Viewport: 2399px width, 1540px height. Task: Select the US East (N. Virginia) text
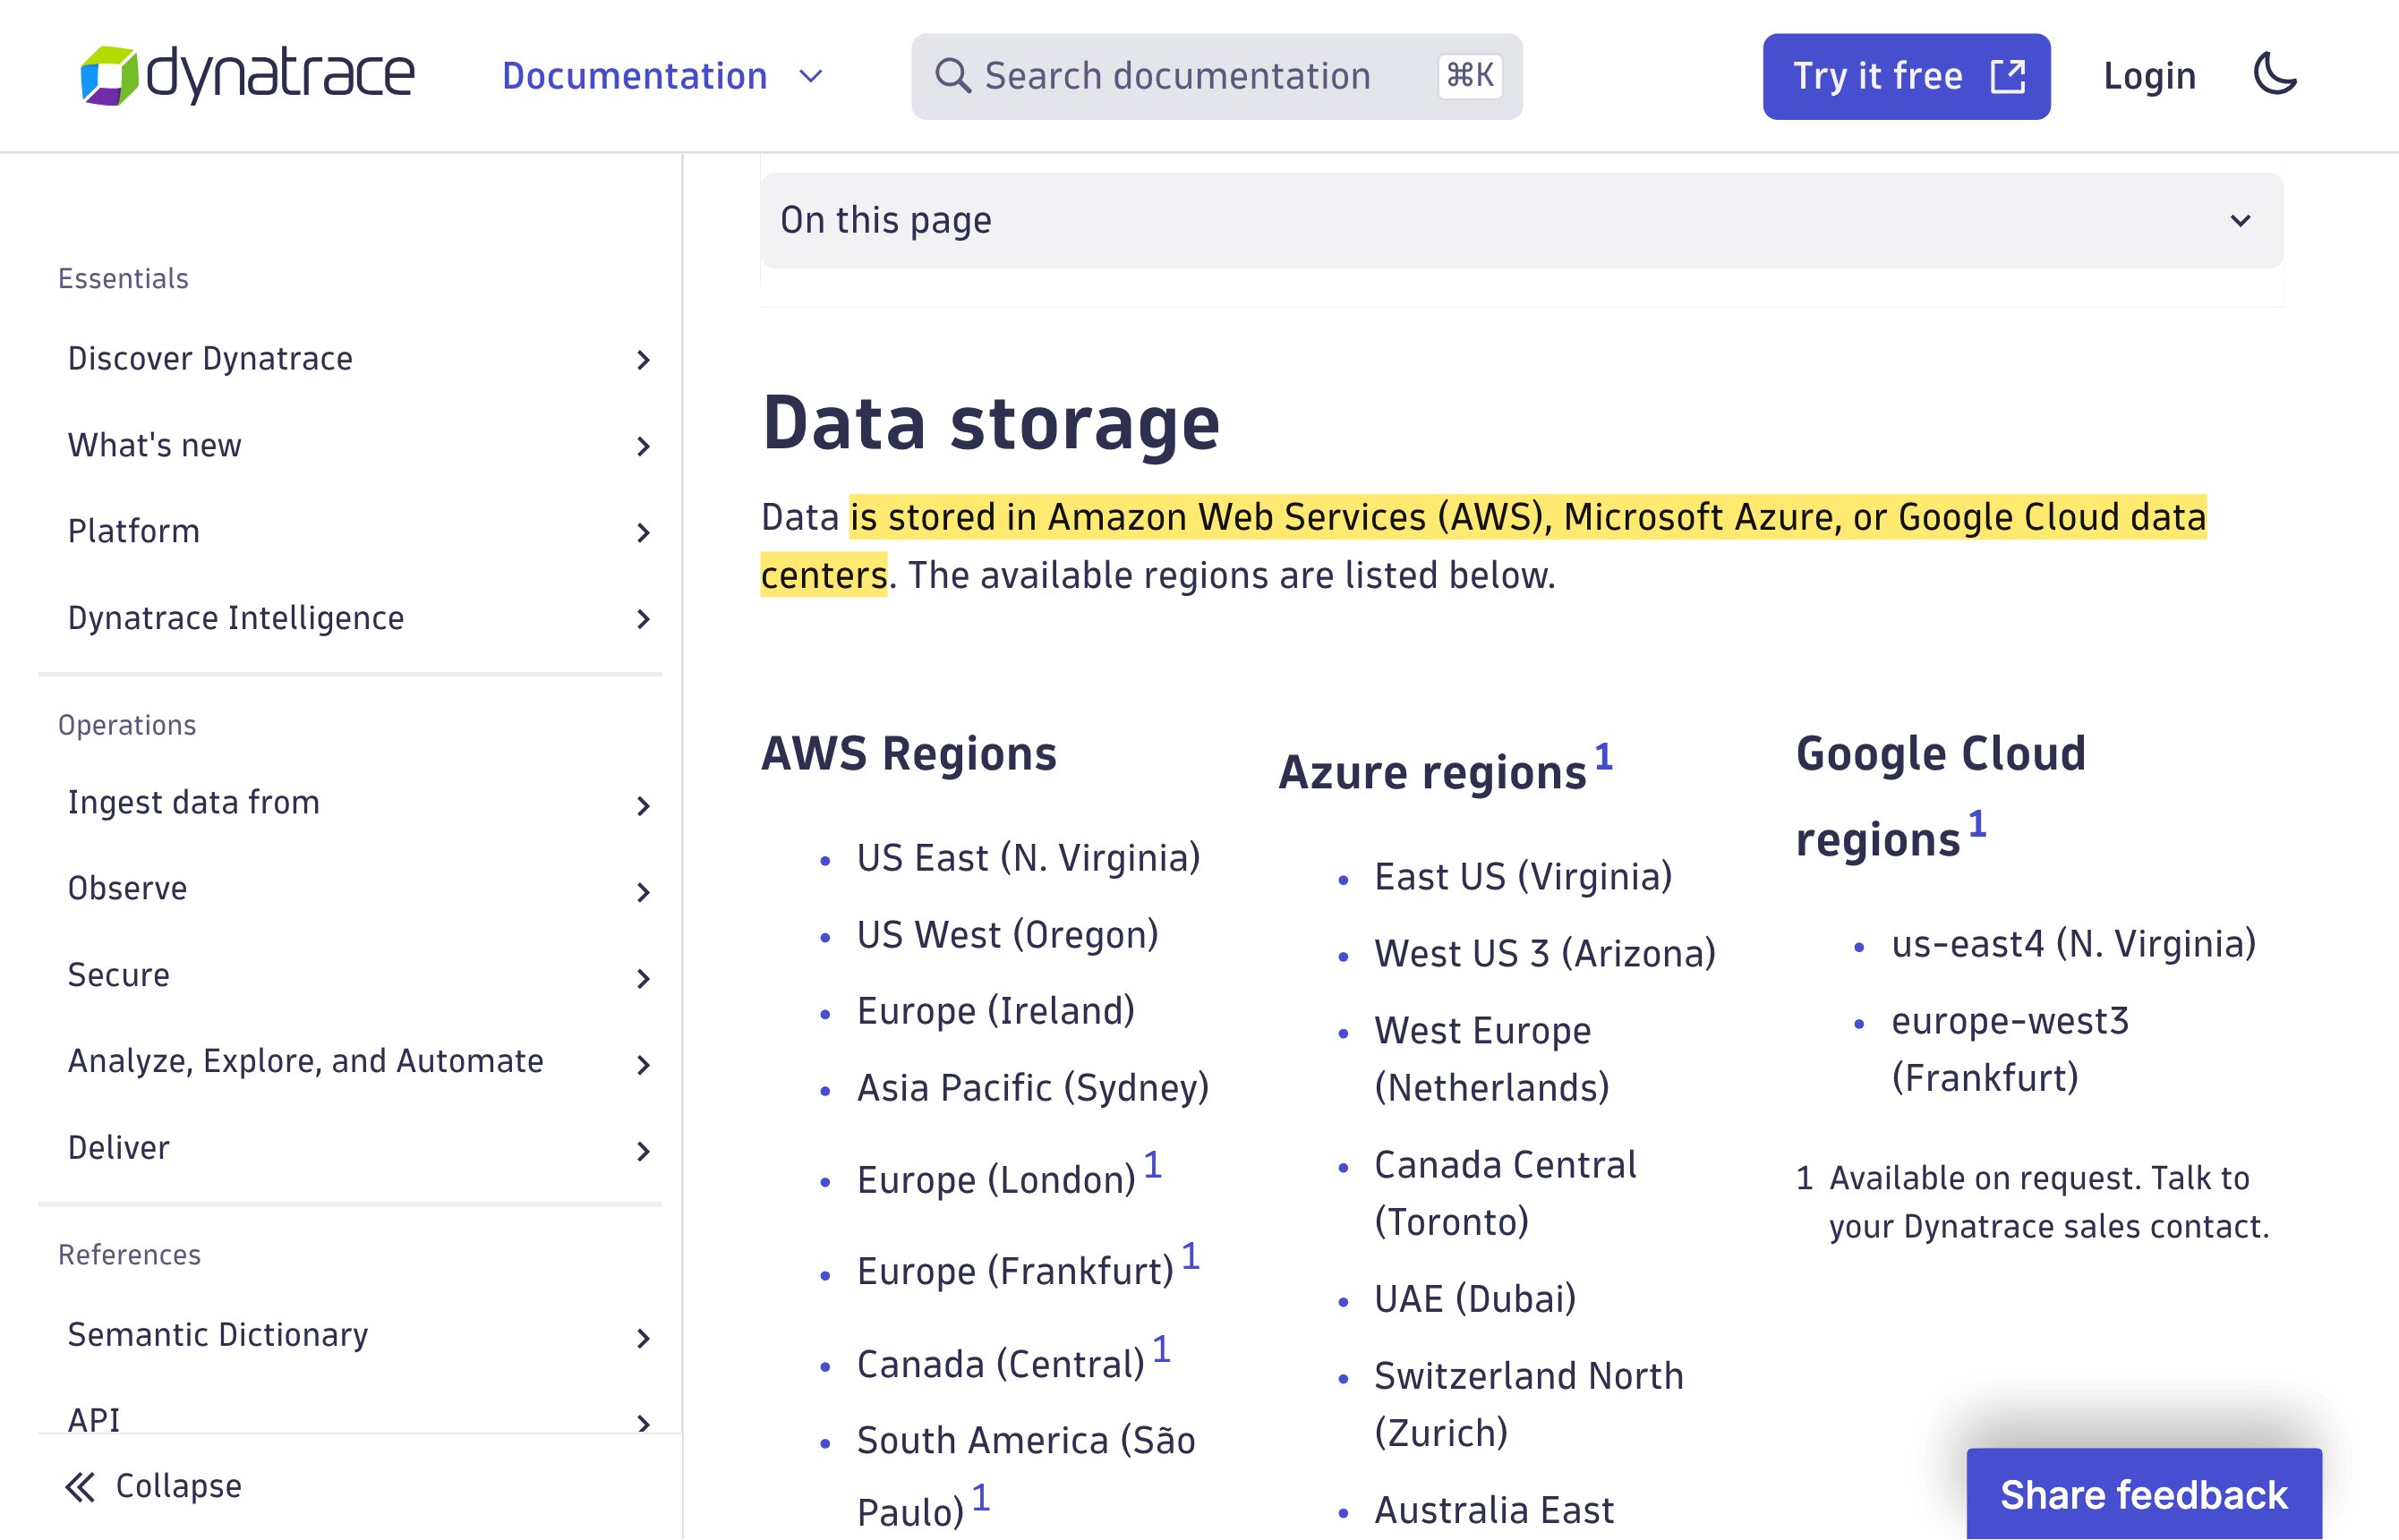tap(1029, 858)
